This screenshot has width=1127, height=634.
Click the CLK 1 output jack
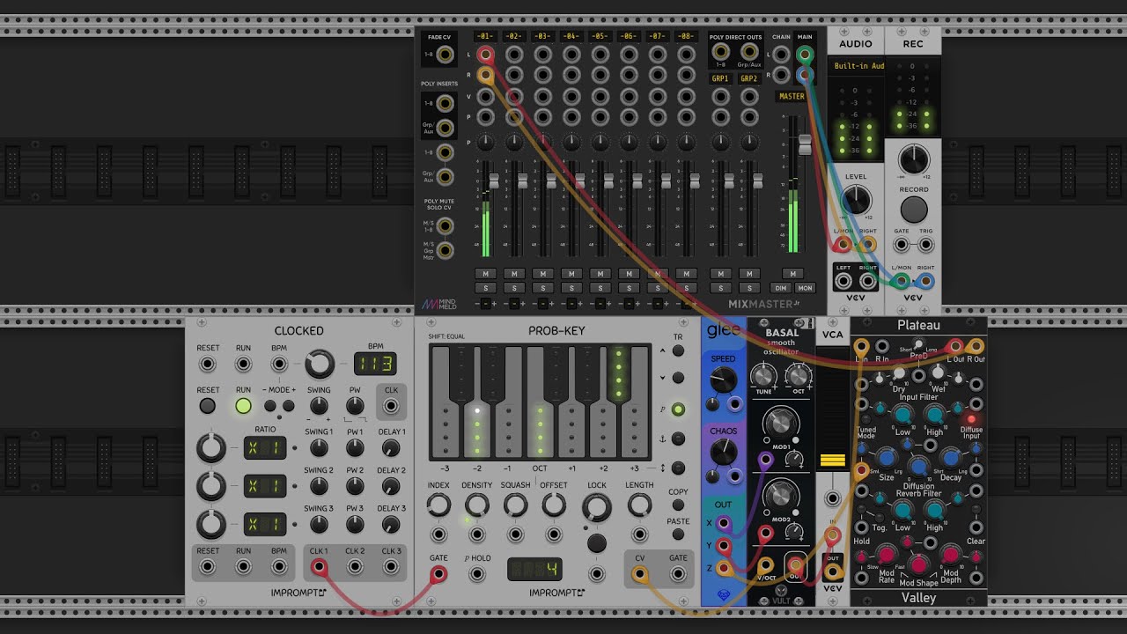[x=319, y=567]
